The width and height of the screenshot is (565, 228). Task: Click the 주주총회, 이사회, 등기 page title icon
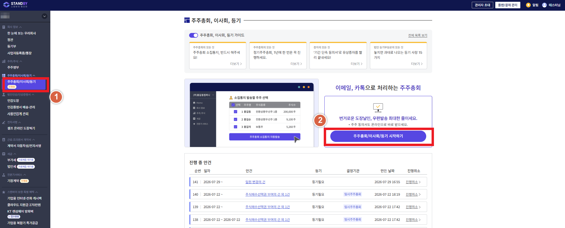(x=187, y=20)
